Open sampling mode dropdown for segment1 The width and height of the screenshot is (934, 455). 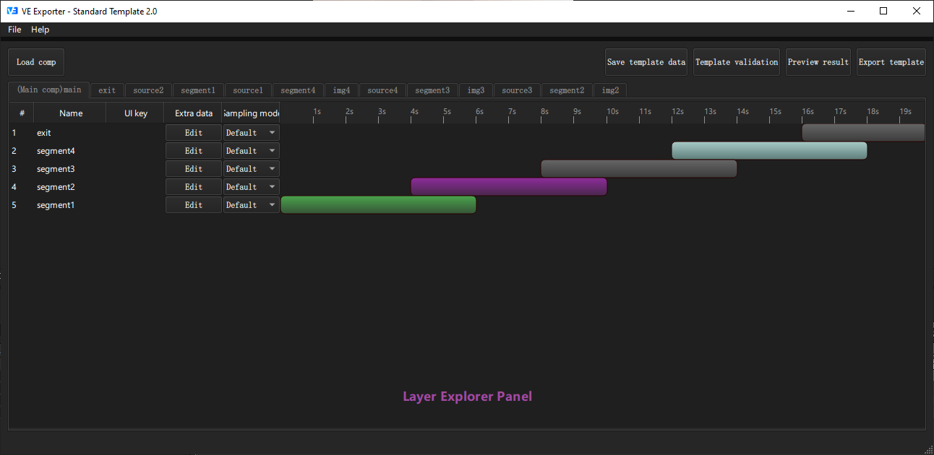pyautogui.click(x=251, y=205)
